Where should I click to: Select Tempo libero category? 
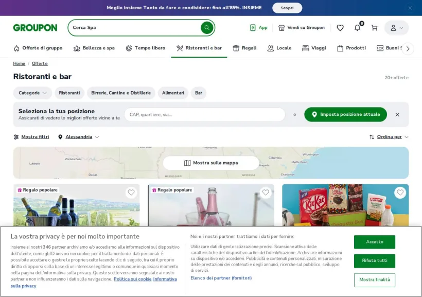145,48
